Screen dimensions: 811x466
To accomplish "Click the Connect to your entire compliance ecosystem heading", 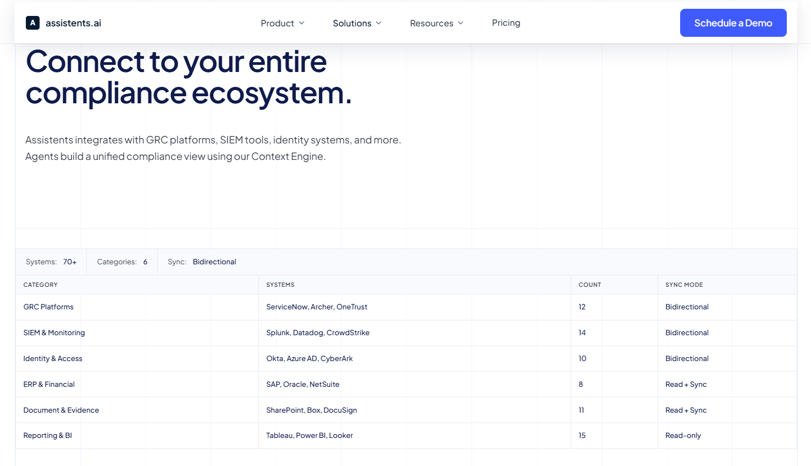I will click(x=189, y=77).
